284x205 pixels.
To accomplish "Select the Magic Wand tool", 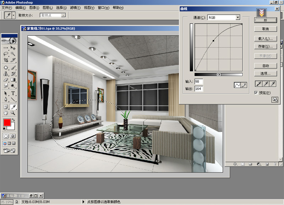I will pyautogui.click(x=13, y=54).
